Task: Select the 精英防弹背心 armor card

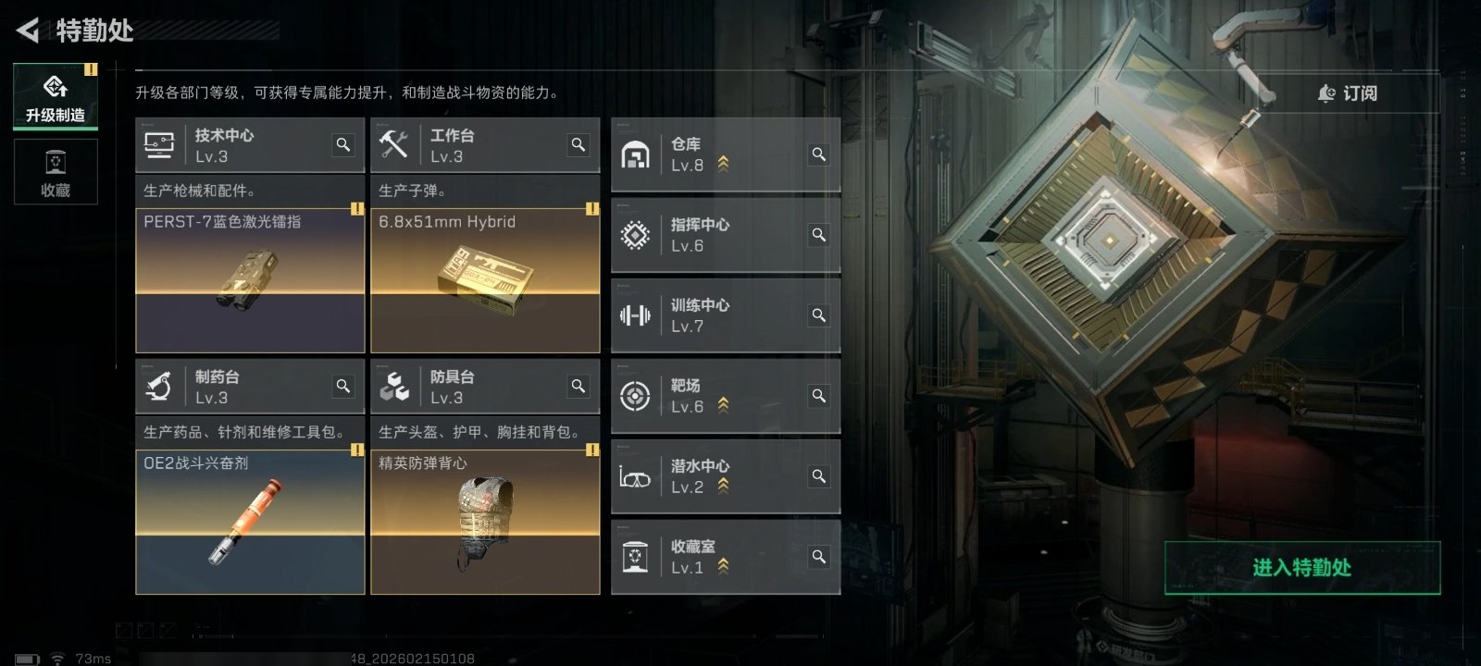Action: click(x=485, y=522)
